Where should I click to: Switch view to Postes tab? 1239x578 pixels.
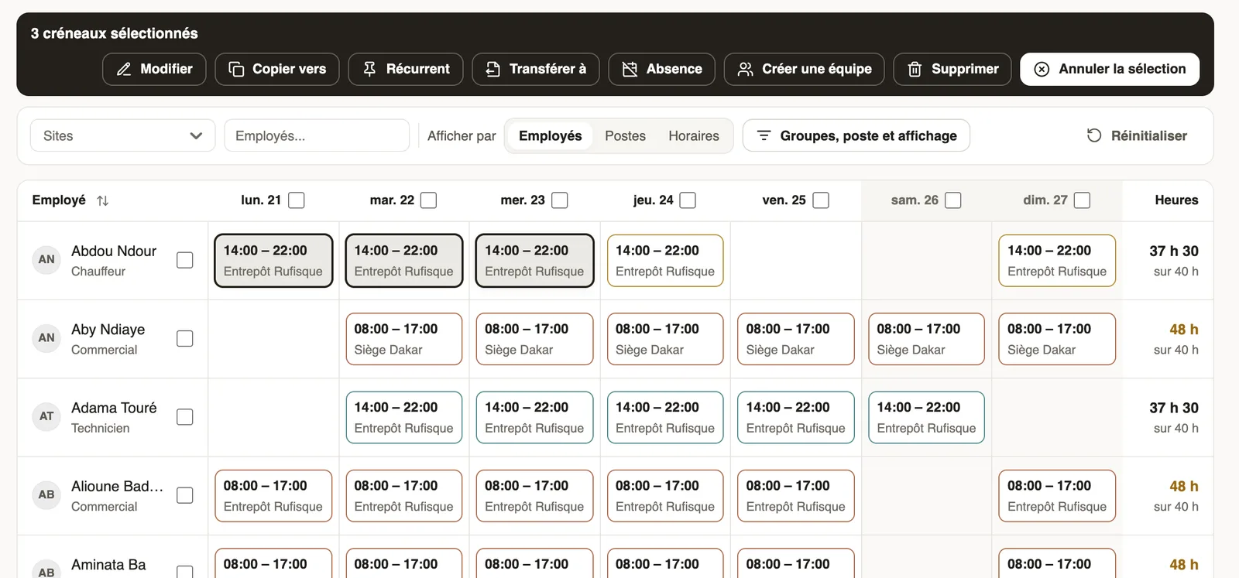pos(625,135)
